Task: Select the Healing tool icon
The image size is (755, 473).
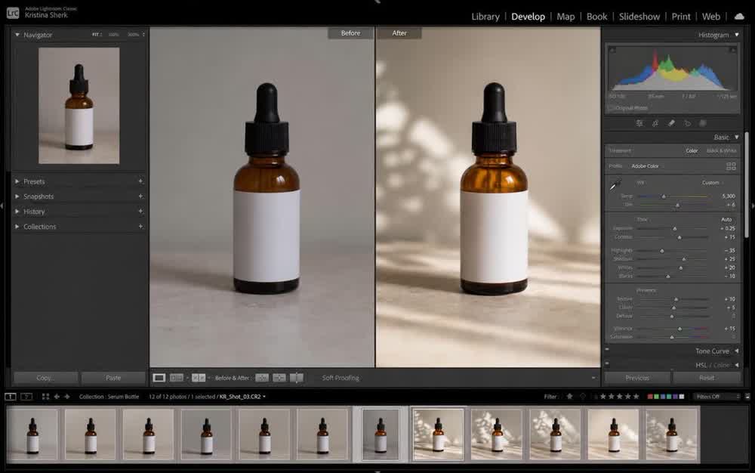Action: (655, 123)
